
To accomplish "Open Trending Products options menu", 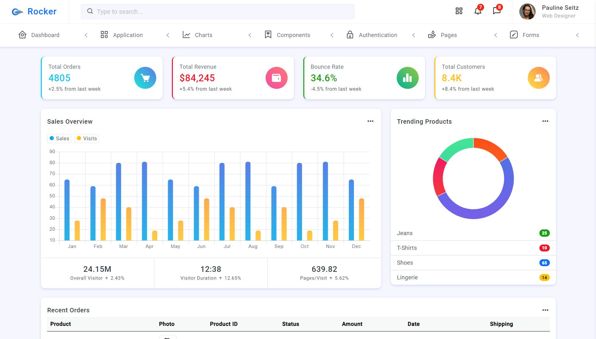I will click(545, 121).
